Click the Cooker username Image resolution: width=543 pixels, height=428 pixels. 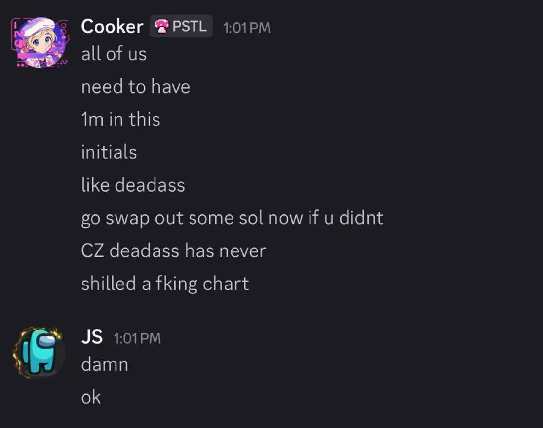[112, 27]
